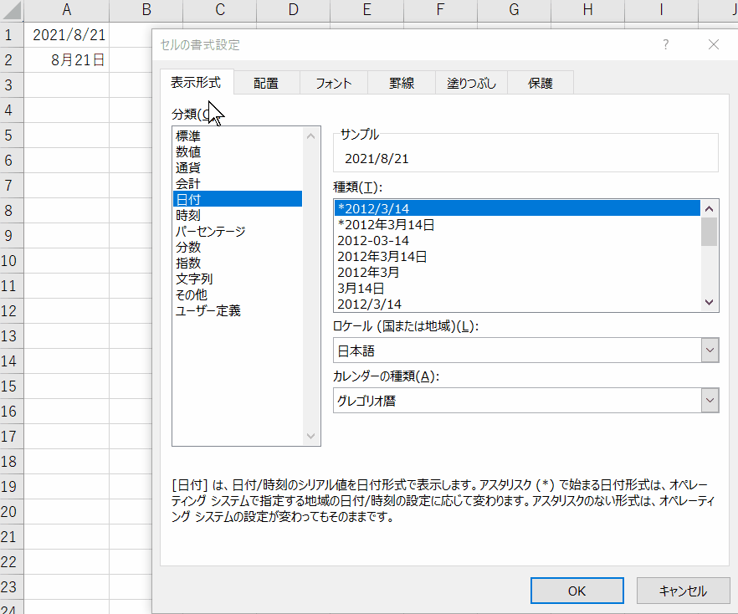Switch to the 塗りつぶし tab
Viewport: 738px width, 614px height.
(x=471, y=83)
